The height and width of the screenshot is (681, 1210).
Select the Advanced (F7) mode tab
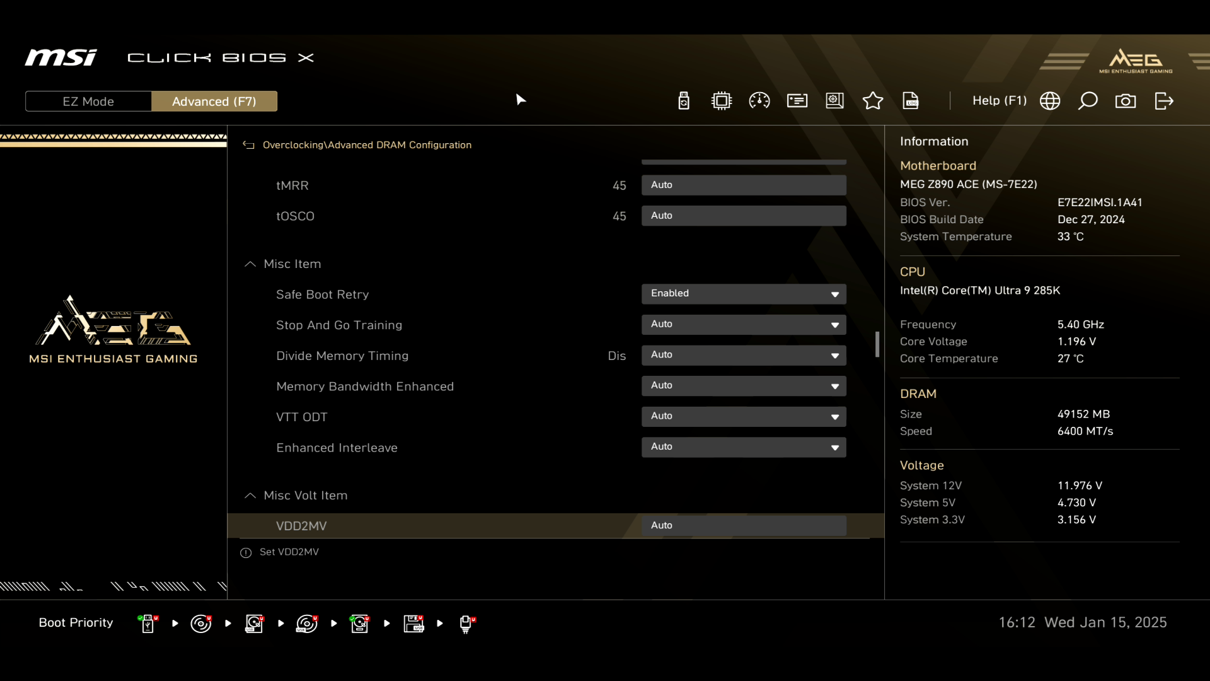214,102
